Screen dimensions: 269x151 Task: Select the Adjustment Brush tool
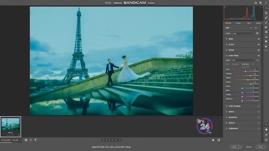pyautogui.click(x=266, y=22)
